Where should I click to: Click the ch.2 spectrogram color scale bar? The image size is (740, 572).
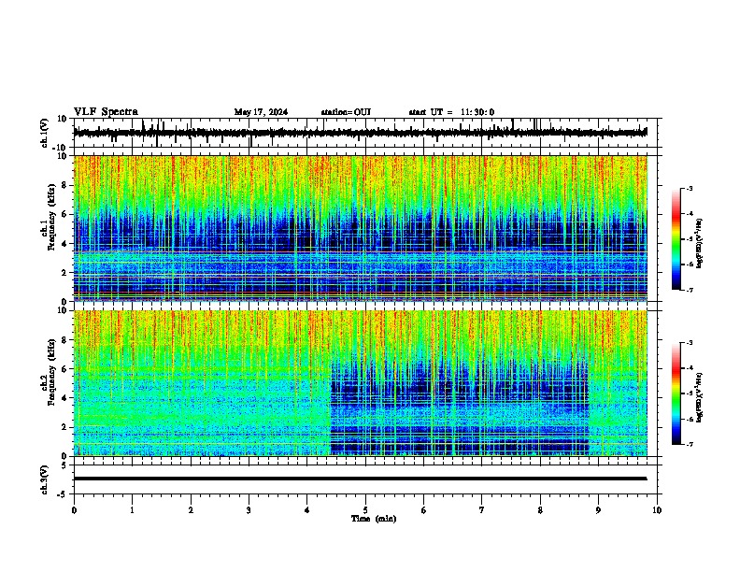676,393
